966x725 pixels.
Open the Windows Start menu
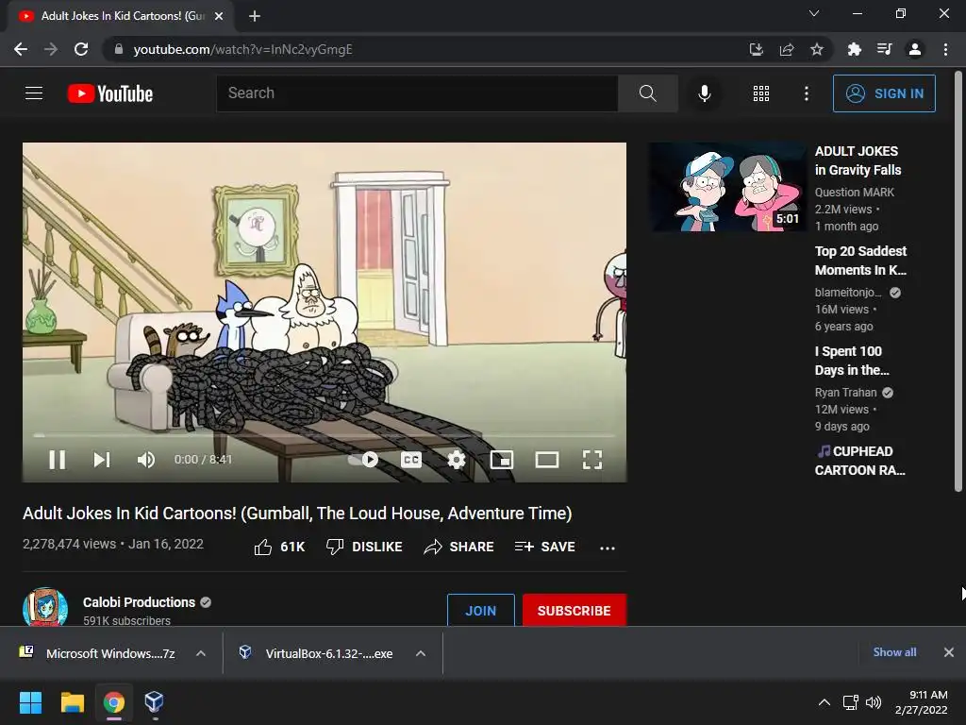pos(30,702)
